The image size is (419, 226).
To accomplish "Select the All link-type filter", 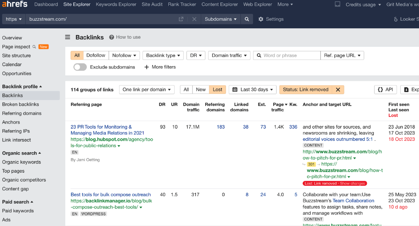I will coord(77,55).
